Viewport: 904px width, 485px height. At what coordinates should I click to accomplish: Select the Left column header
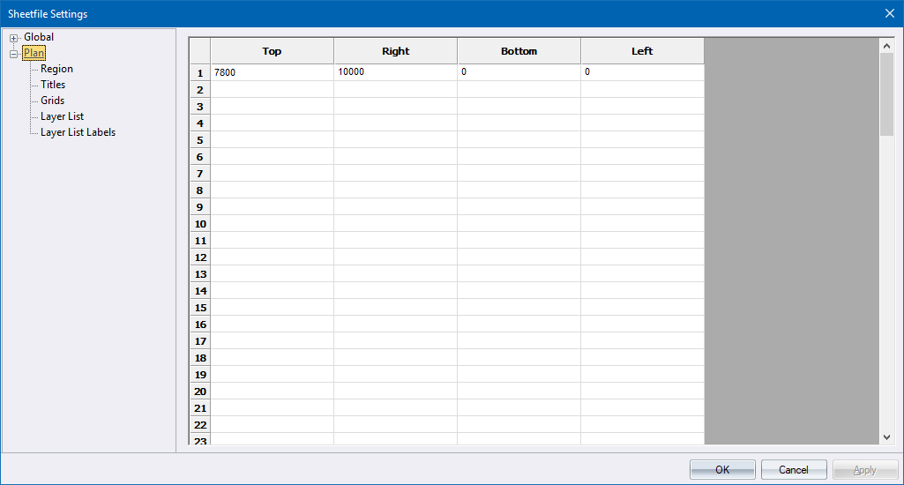coord(642,51)
